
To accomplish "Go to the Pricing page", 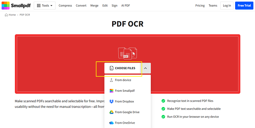I will [200, 6].
